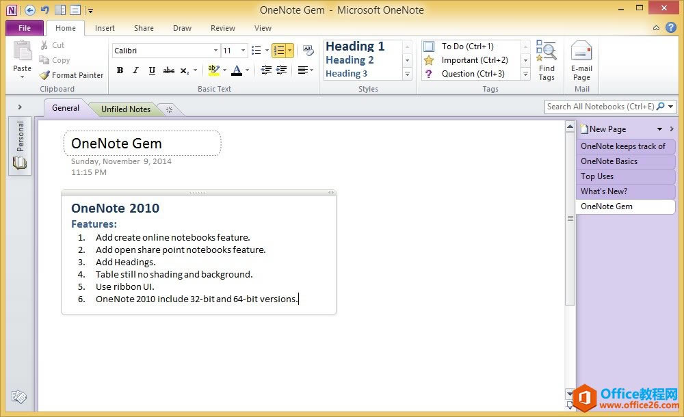Increase the paragraph indent

point(282,70)
